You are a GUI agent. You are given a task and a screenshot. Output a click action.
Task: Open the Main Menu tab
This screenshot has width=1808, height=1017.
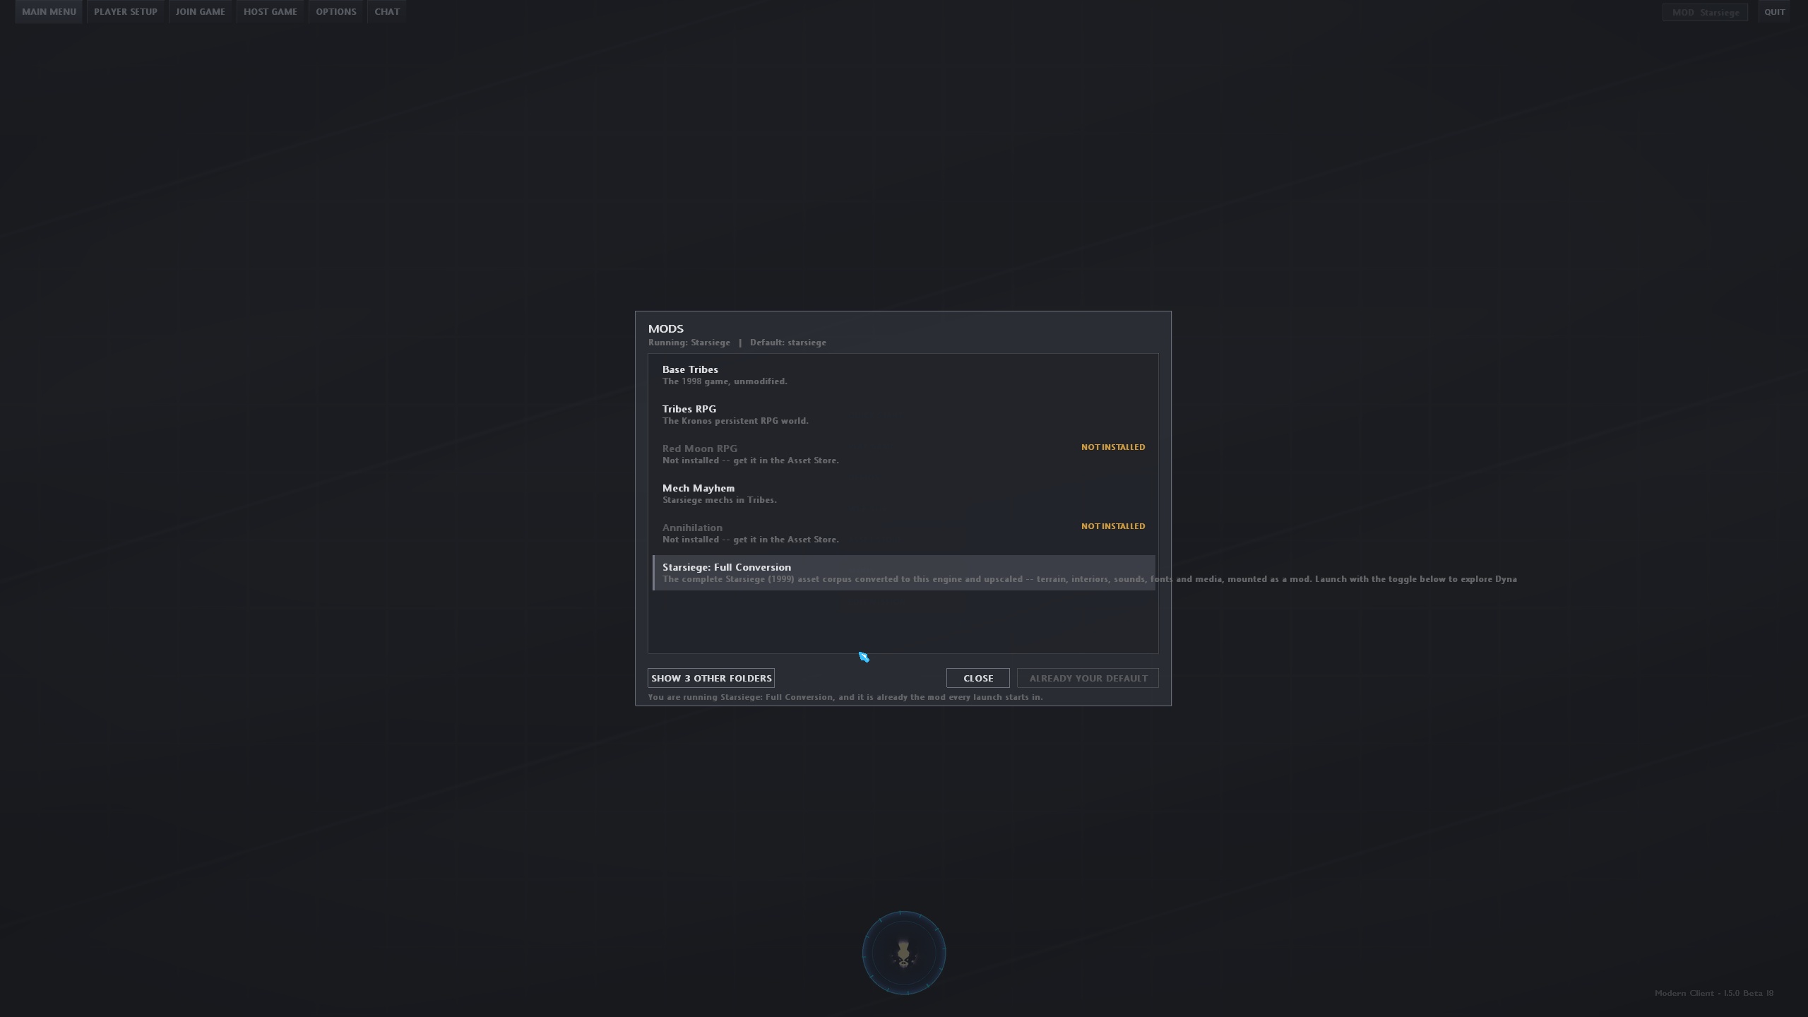49,12
